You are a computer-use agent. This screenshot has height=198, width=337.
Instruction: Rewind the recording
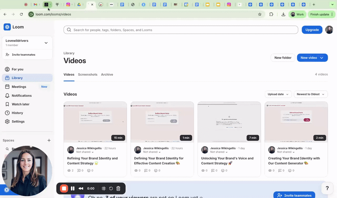(x=81, y=188)
